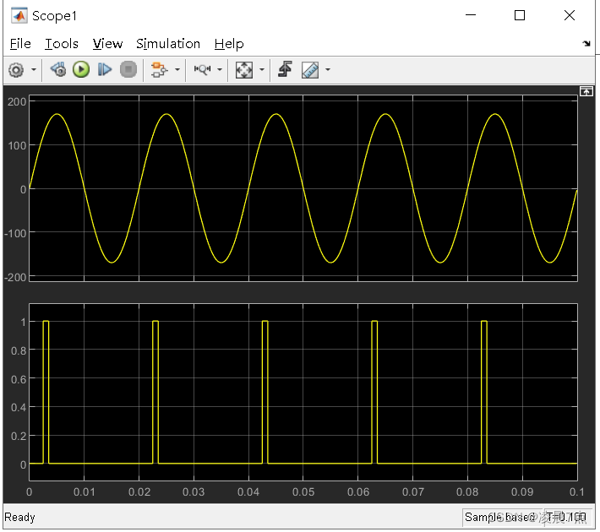Click the pulse near 0.043 s in the lower plot
600x532 pixels.
(x=265, y=392)
